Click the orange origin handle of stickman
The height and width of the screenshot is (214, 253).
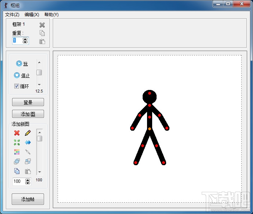coord(150,129)
